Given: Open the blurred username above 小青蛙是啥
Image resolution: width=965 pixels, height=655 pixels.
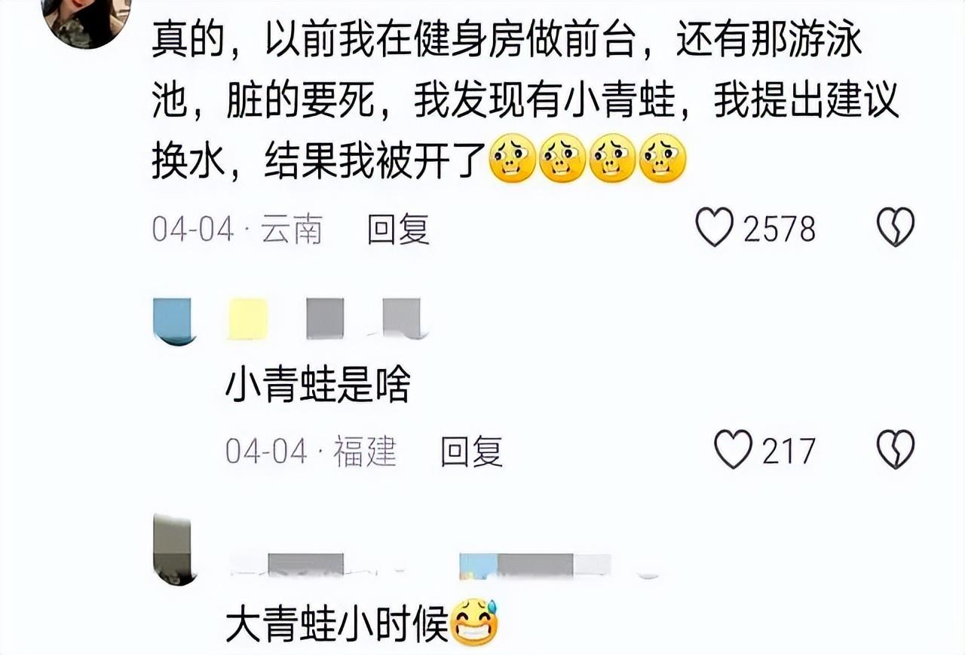Looking at the screenshot, I should point(326,319).
